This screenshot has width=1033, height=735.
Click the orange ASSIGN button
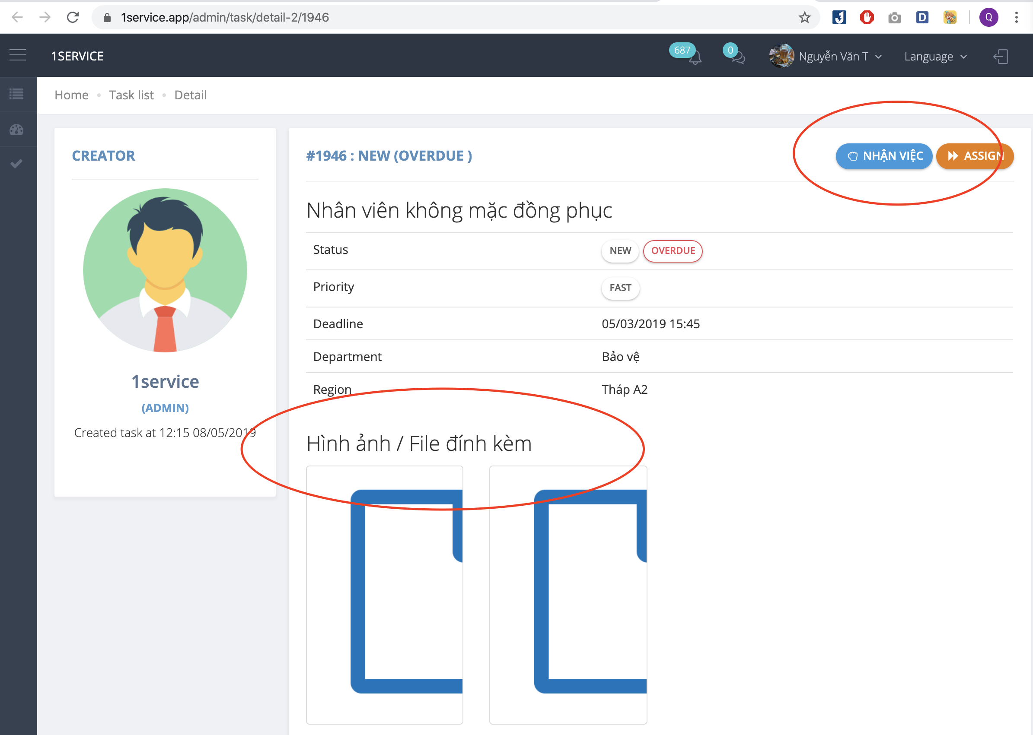(974, 156)
